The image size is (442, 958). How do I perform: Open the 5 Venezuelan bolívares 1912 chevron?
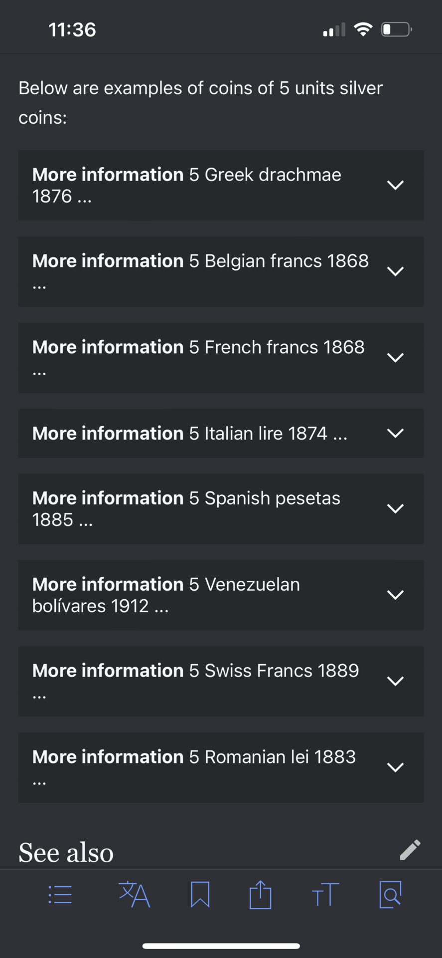(395, 595)
